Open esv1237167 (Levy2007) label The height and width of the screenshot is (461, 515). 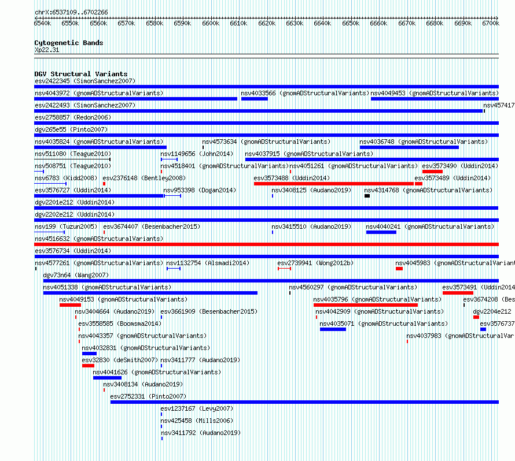point(197,408)
